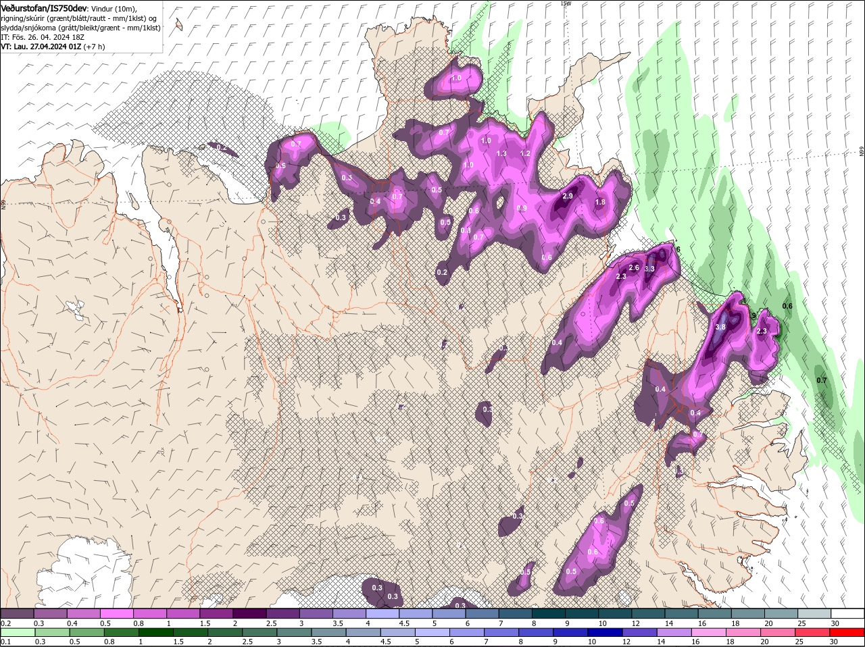Select snow legend swatch starting at 0.2
865x647 pixels.
(17, 613)
